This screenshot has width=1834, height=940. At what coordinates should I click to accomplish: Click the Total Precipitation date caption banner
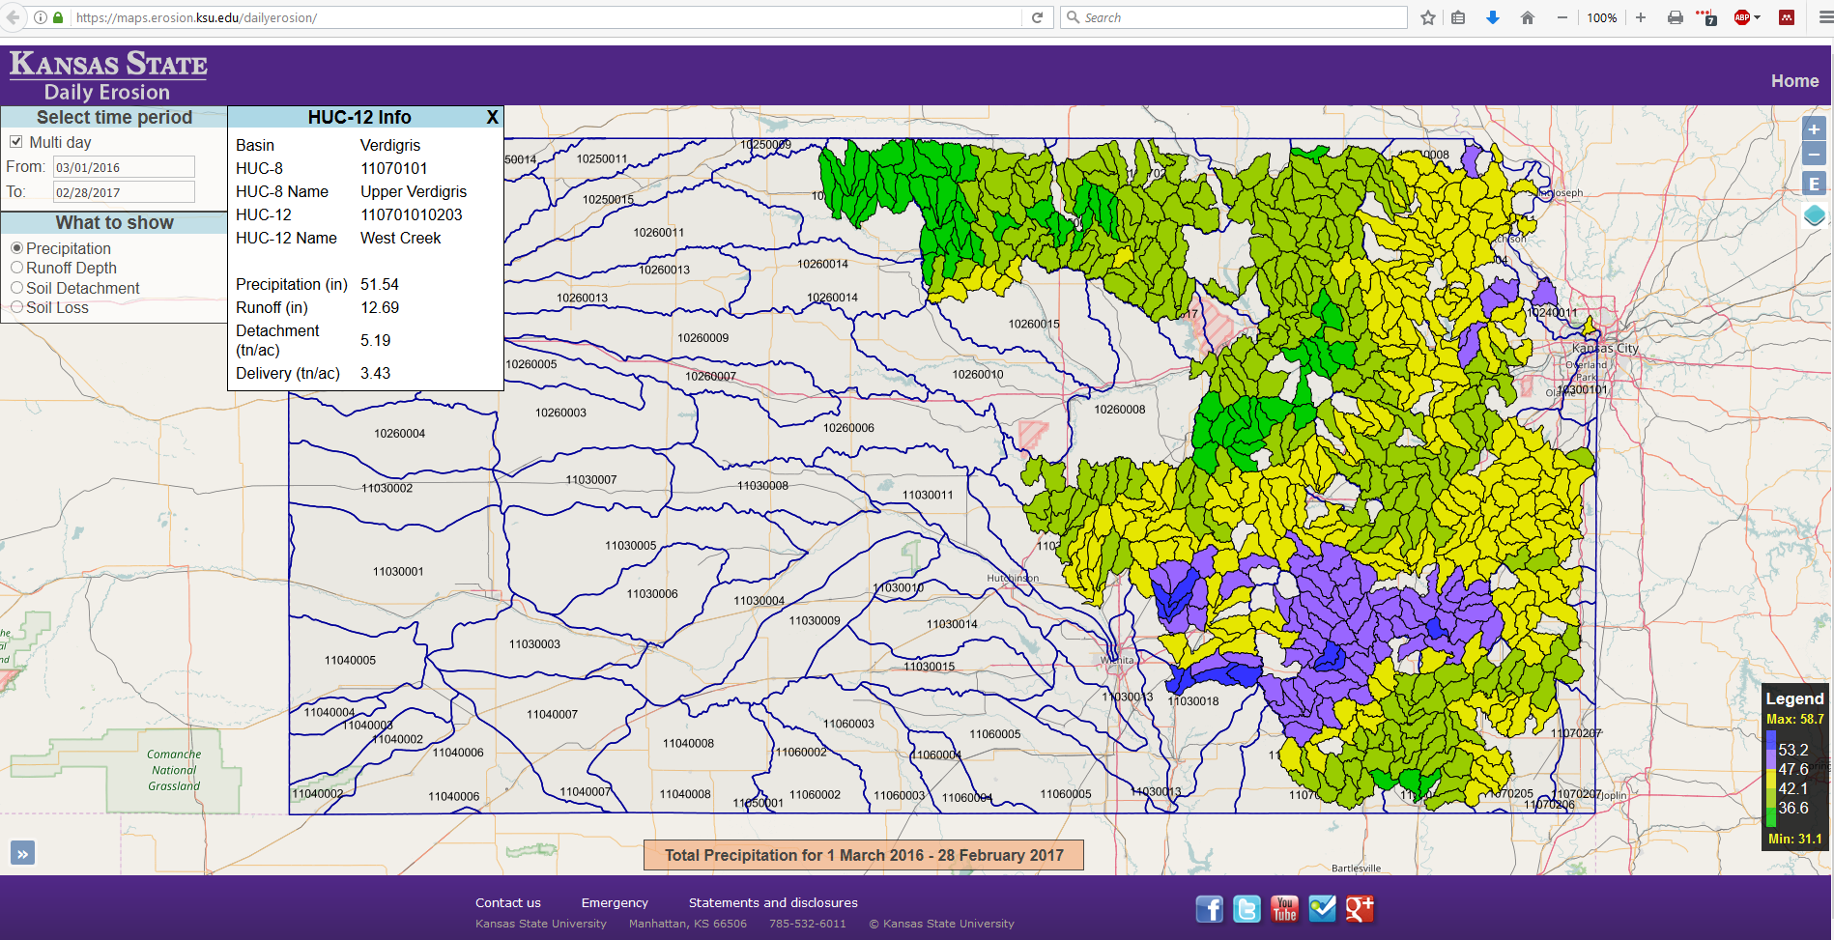[864, 855]
